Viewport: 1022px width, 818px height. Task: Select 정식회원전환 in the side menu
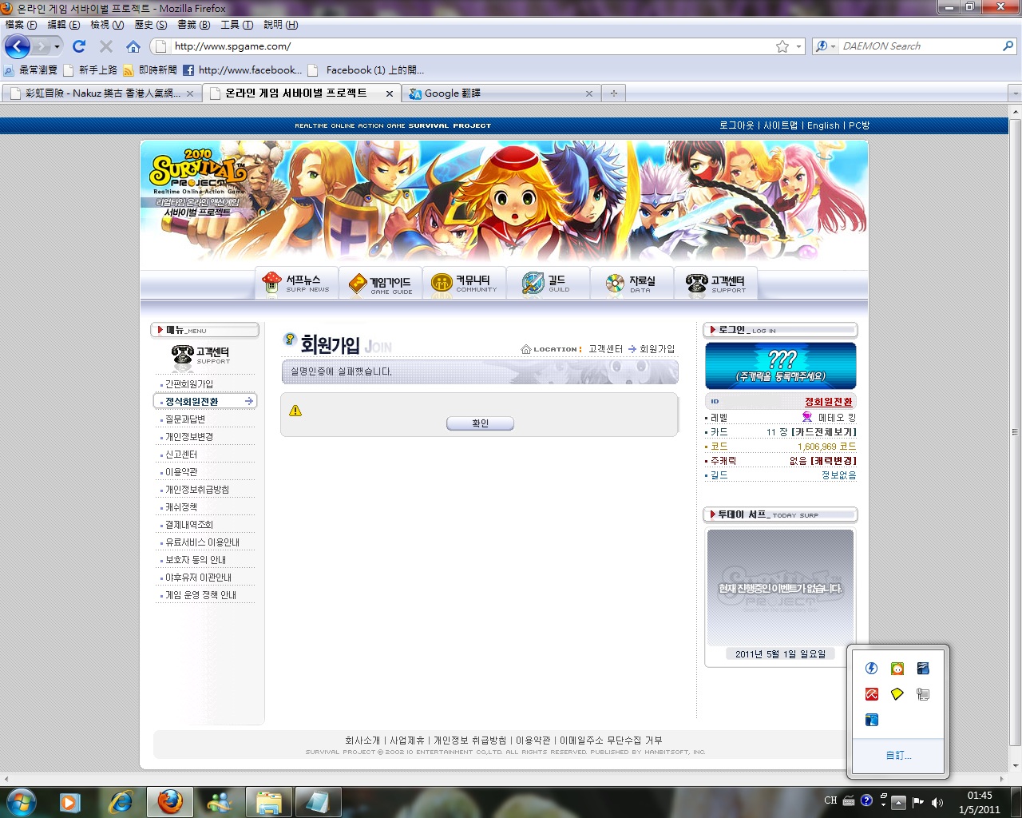pos(205,401)
